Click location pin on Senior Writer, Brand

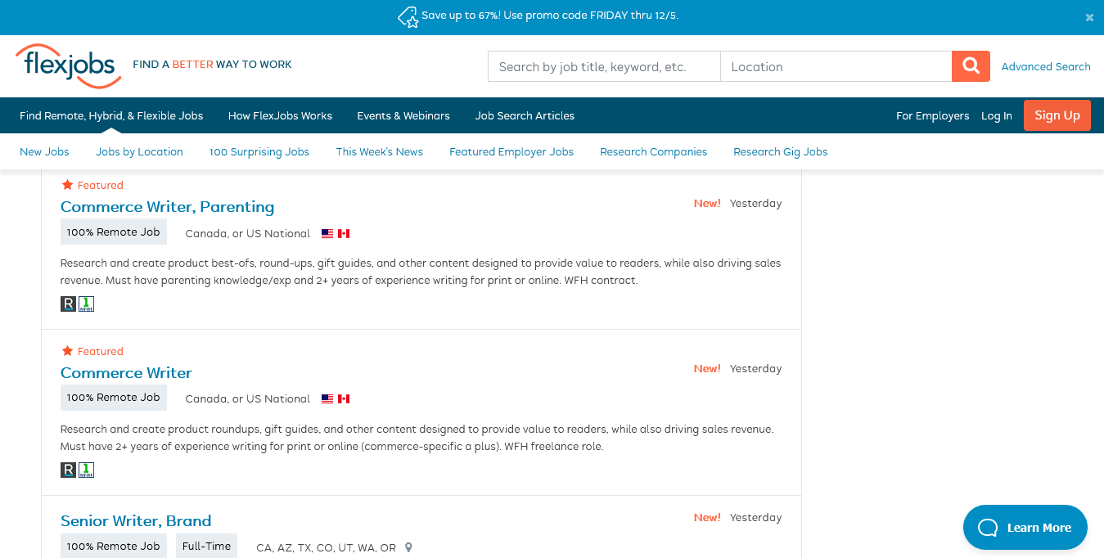409,547
